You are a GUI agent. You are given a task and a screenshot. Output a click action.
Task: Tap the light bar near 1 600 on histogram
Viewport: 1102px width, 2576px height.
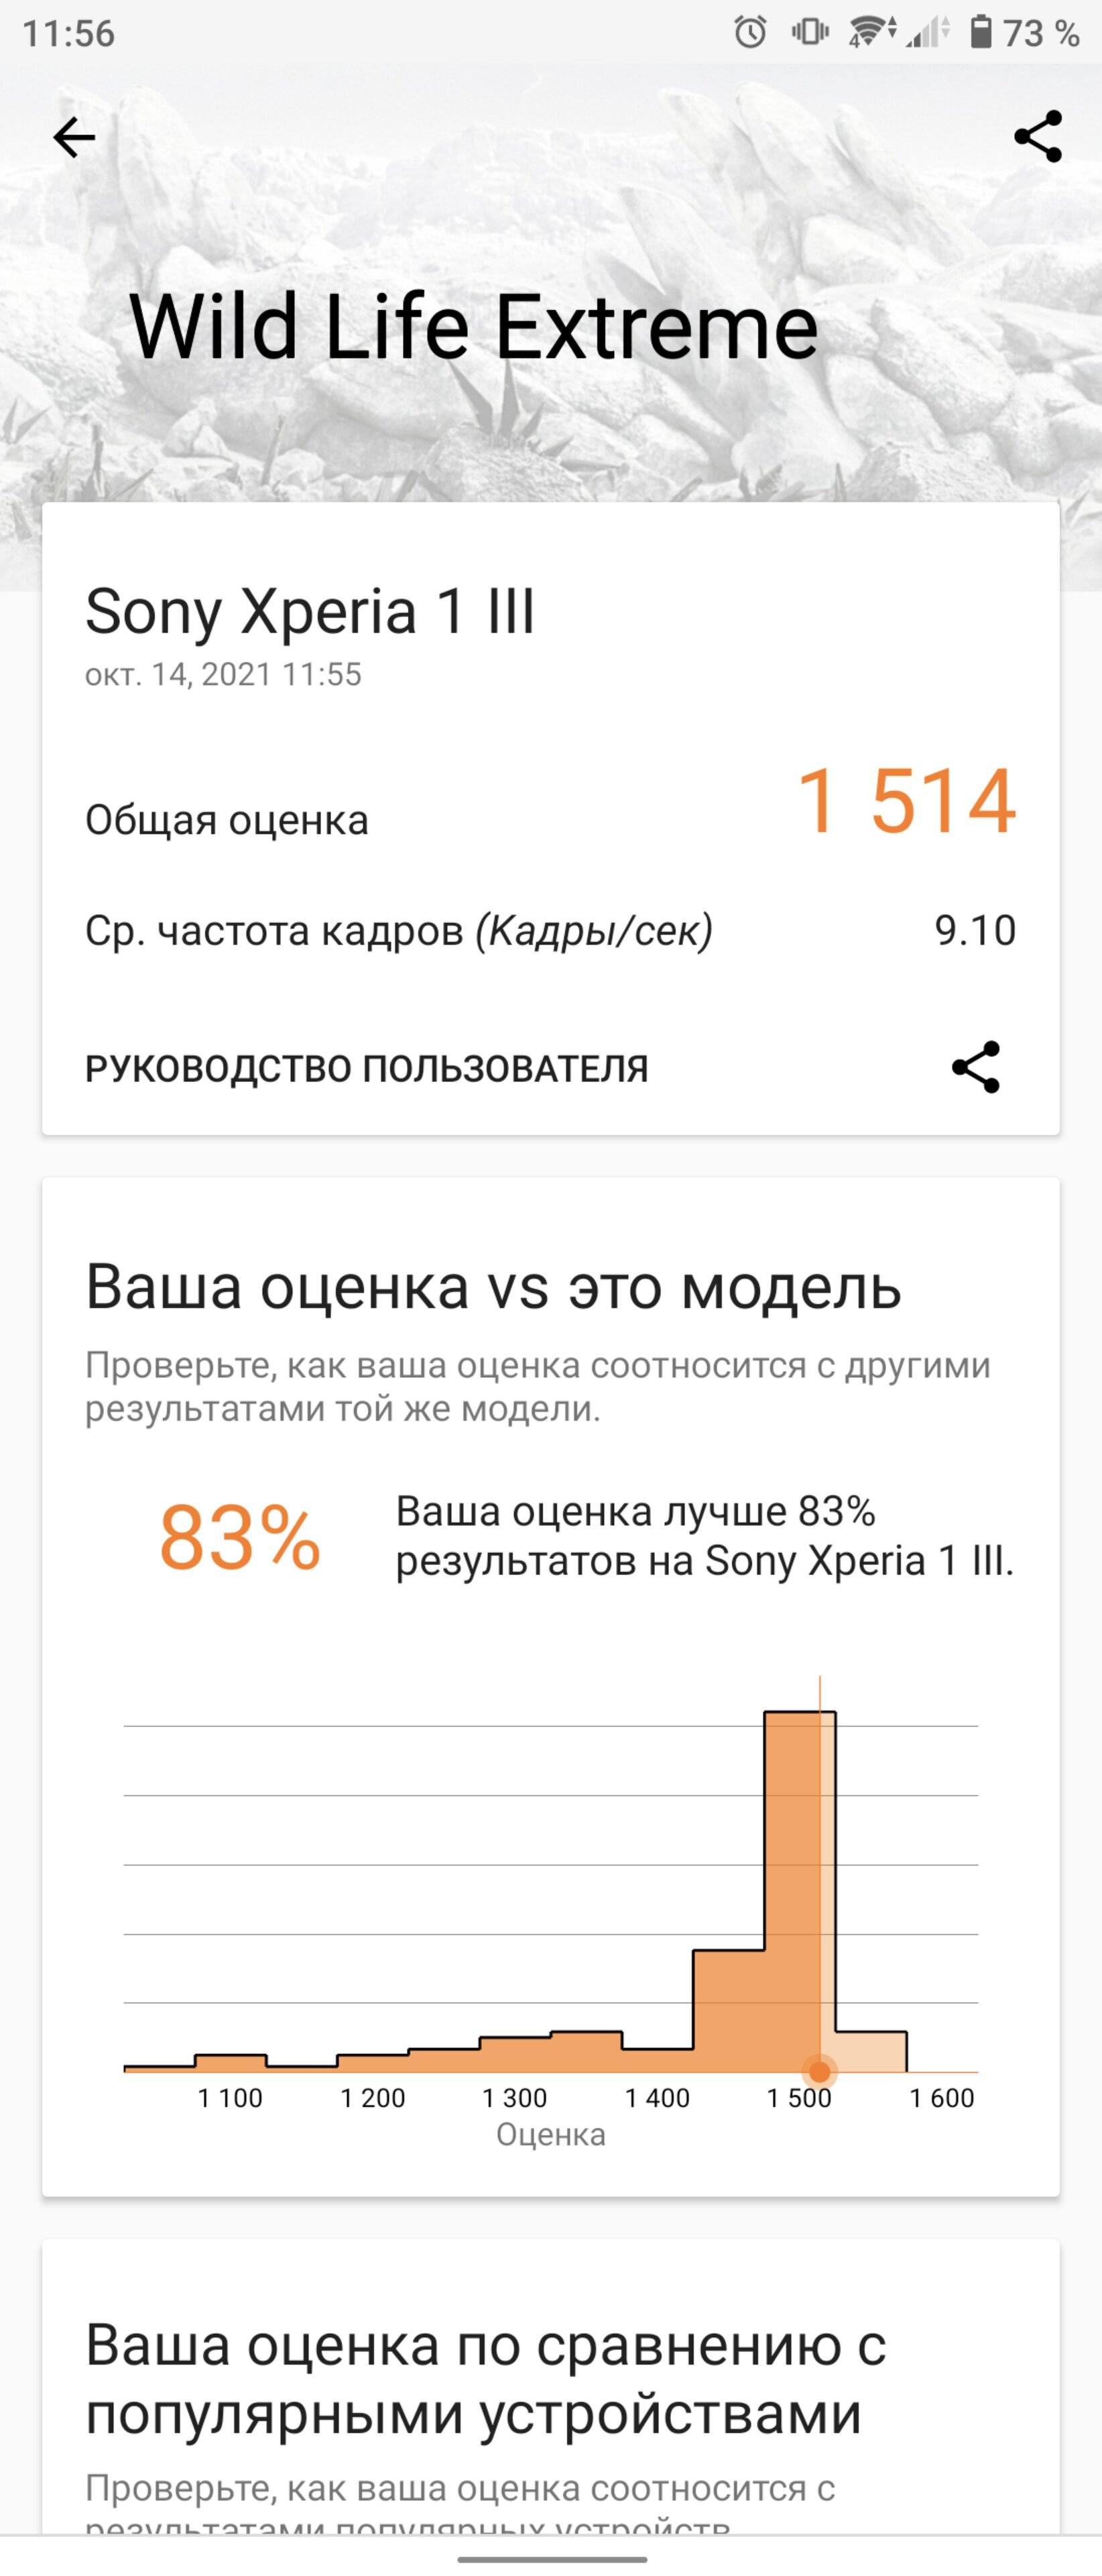coord(871,2050)
